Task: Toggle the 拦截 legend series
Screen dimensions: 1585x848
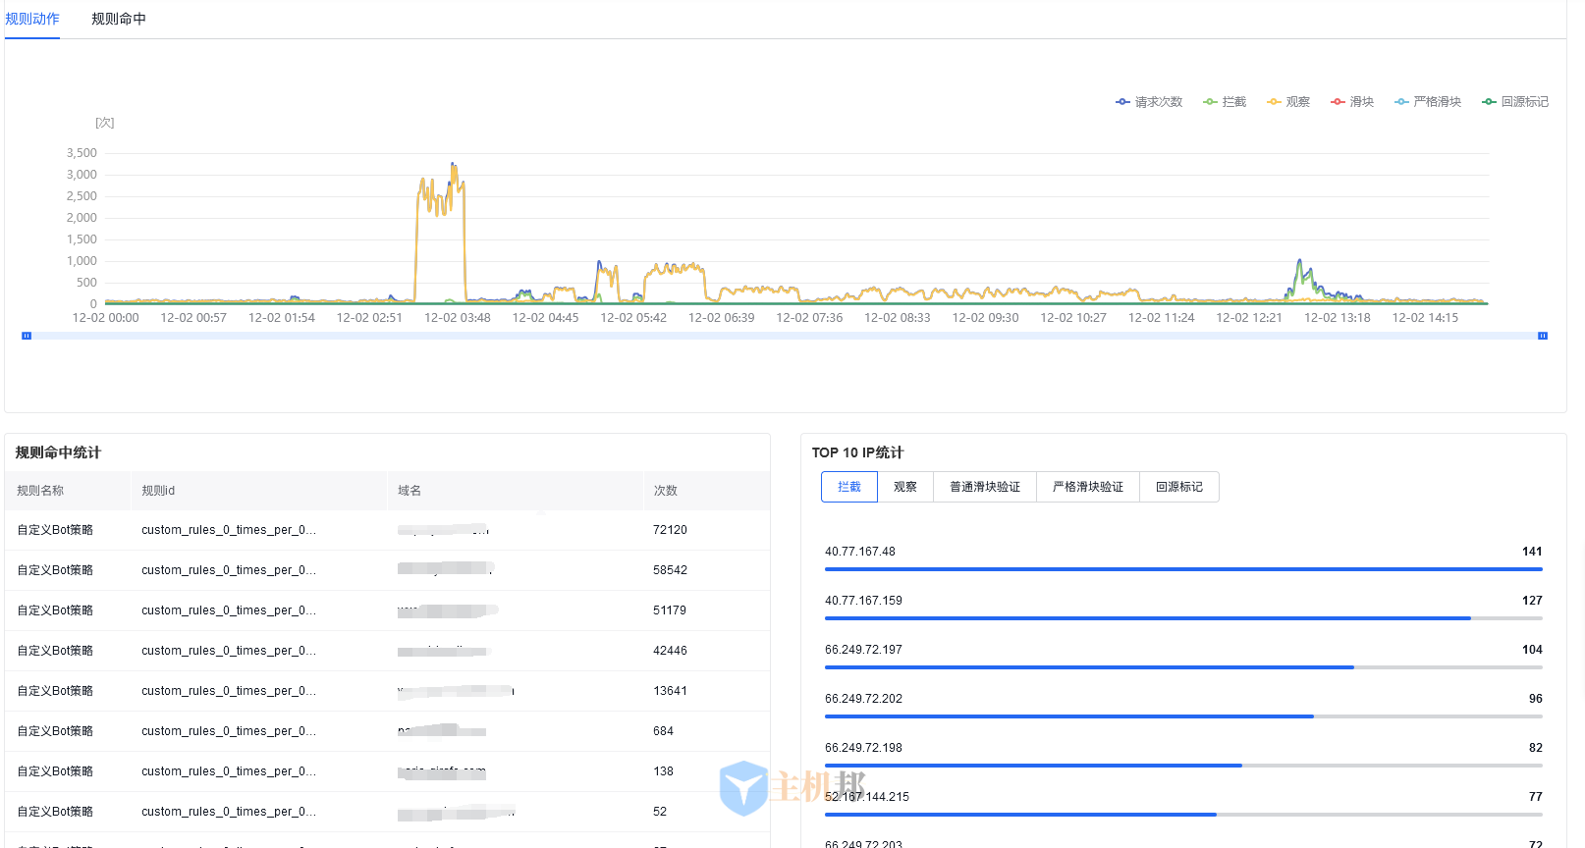Action: 1225,102
